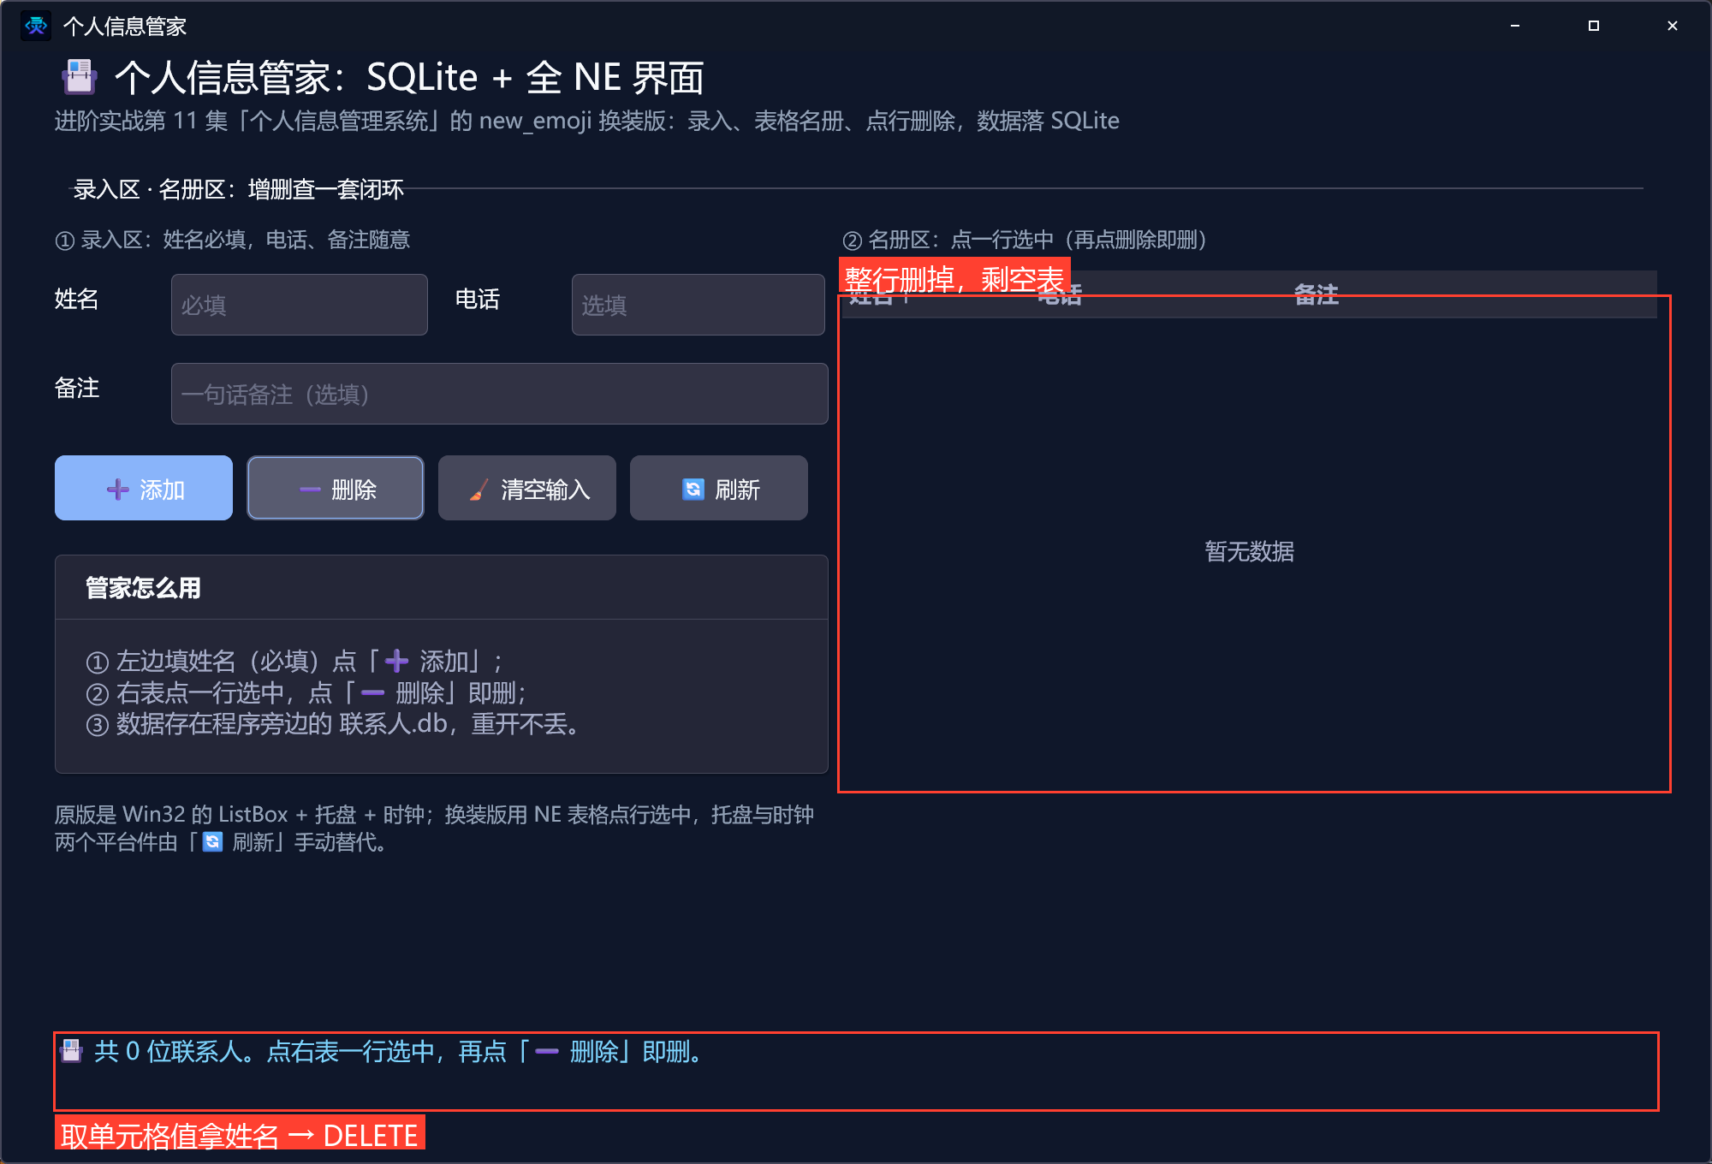Screen dimensions: 1712x1164
Task: Focus the 备注 field 一句话备注
Action: (500, 394)
